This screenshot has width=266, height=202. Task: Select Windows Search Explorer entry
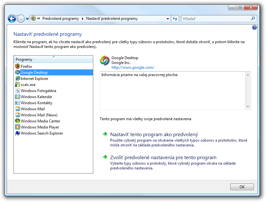click(53, 133)
